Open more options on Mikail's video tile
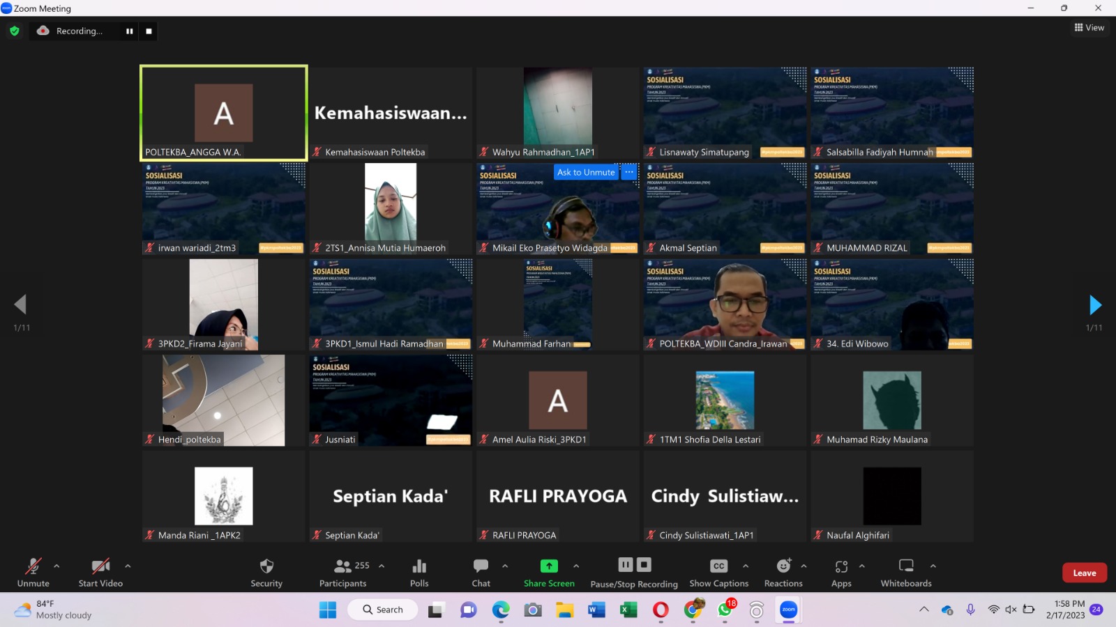1116x627 pixels. point(629,172)
